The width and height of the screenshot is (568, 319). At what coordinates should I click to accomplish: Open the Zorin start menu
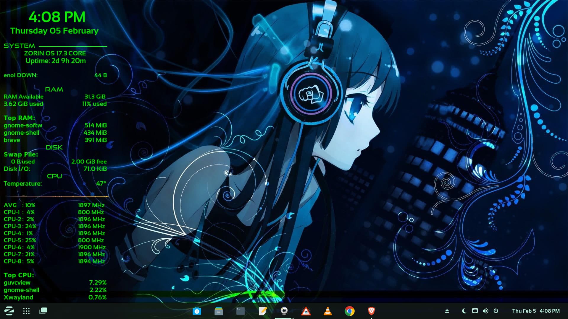[9, 311]
